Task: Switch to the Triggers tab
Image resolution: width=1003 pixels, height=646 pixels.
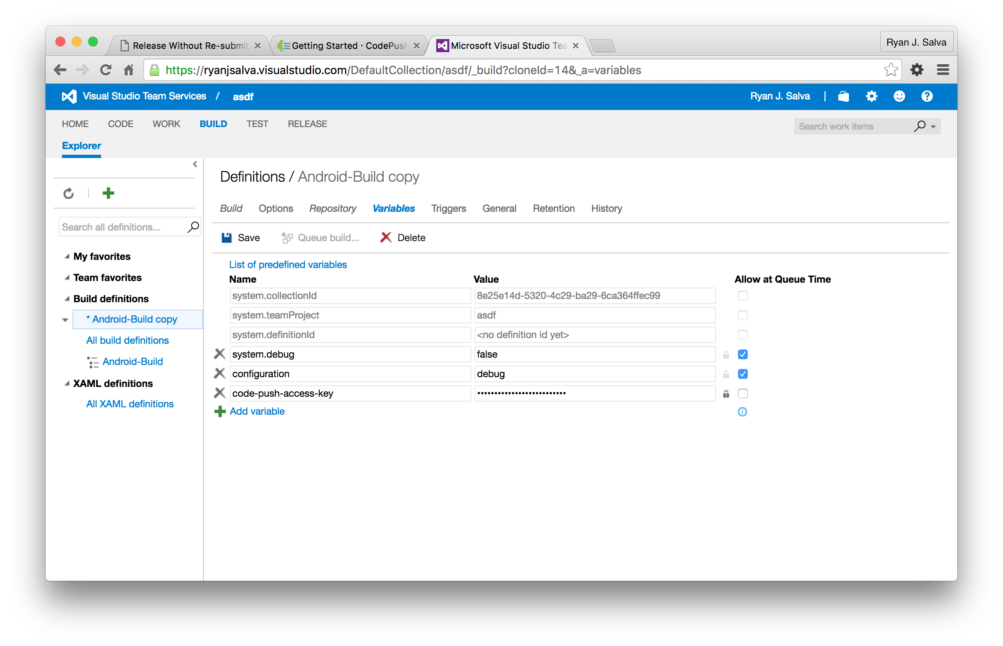Action: pyautogui.click(x=448, y=209)
